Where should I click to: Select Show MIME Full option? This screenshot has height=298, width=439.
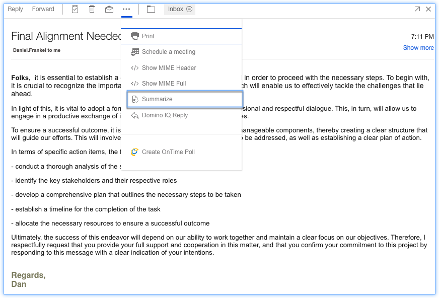(181, 84)
